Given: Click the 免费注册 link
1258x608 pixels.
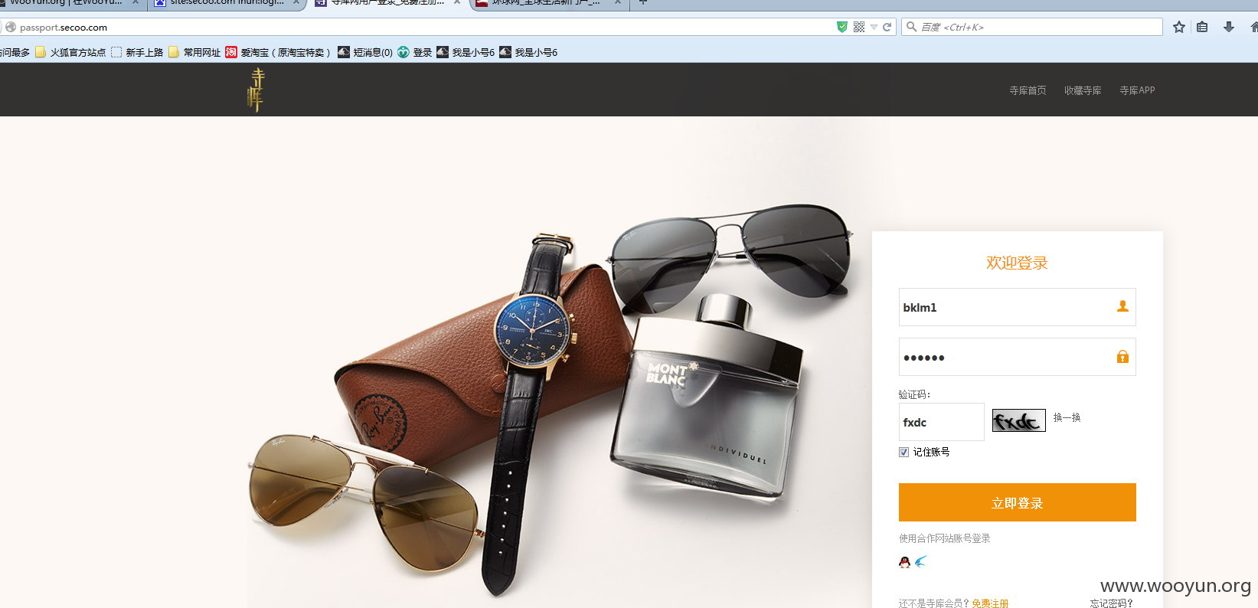Looking at the screenshot, I should [990, 603].
